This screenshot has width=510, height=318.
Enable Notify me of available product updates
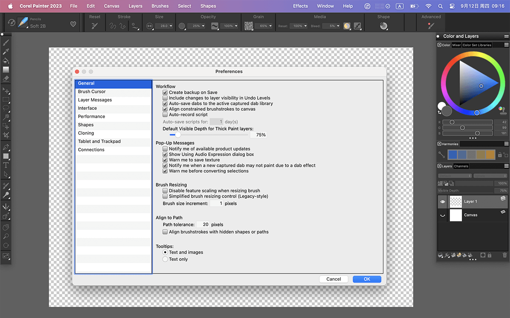click(x=165, y=149)
